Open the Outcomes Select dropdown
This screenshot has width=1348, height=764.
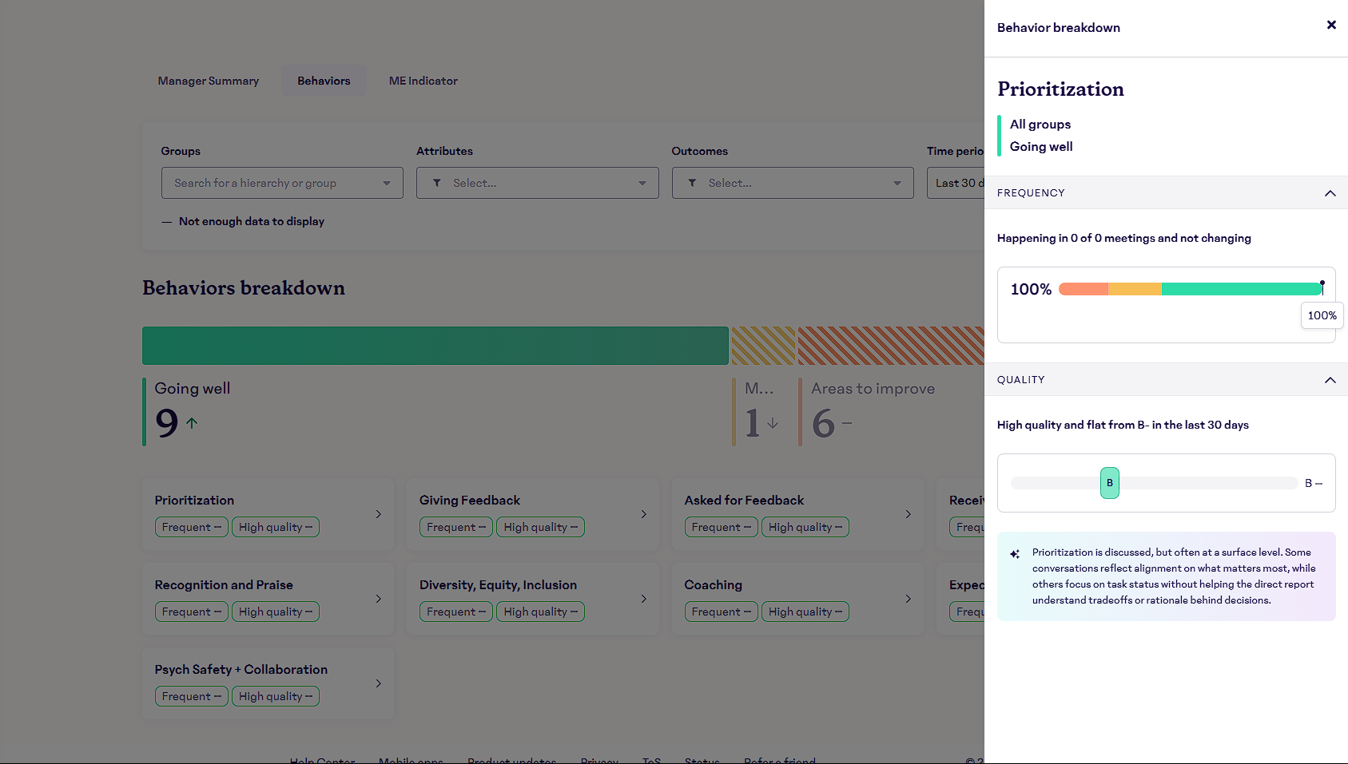click(793, 183)
